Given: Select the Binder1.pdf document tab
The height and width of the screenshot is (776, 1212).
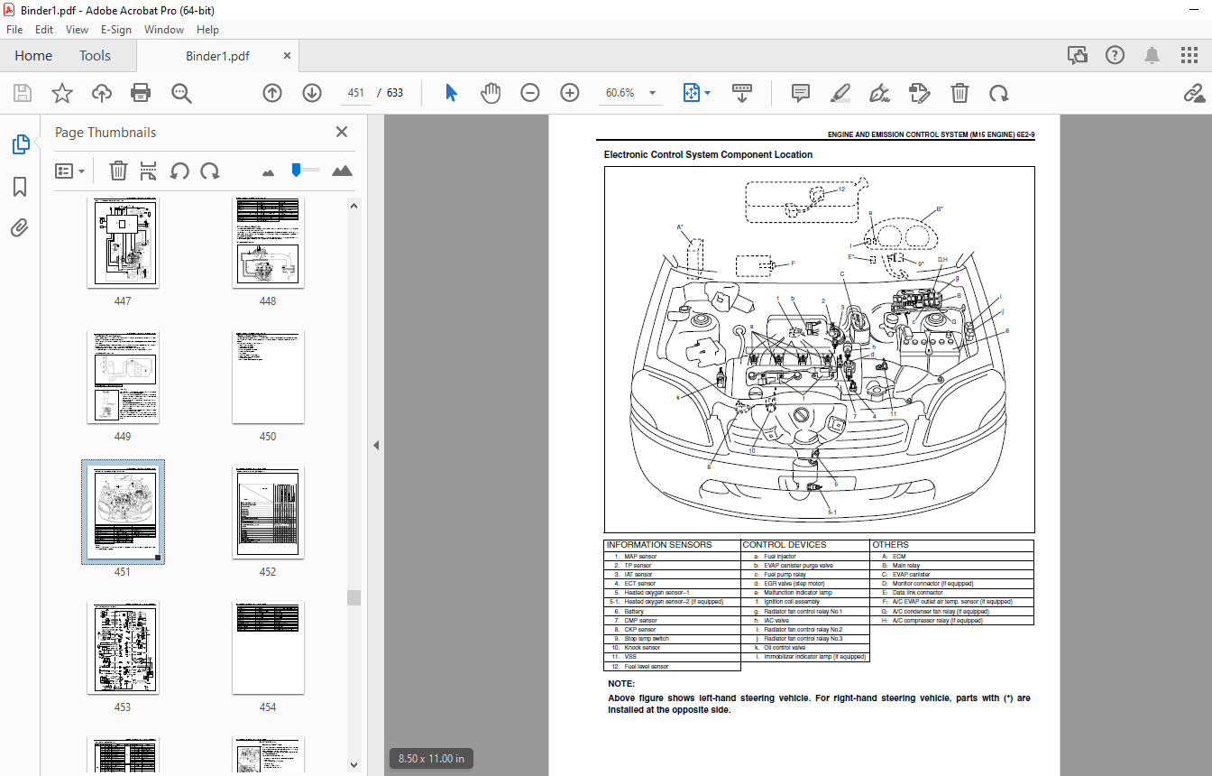Looking at the screenshot, I should (x=217, y=56).
